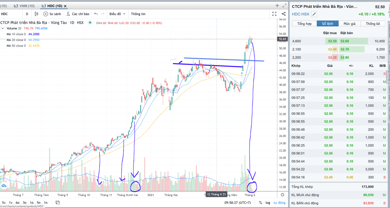
Task: Select the 6-month time range
Action: tap(17, 203)
